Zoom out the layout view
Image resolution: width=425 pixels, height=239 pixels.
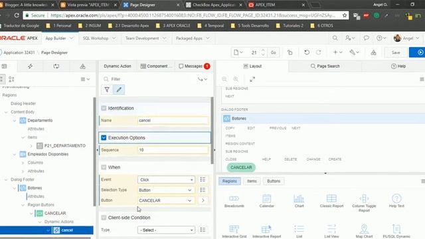[224, 79]
